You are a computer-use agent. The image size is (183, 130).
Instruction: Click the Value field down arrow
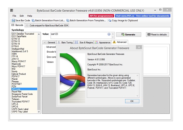tap(113, 37)
